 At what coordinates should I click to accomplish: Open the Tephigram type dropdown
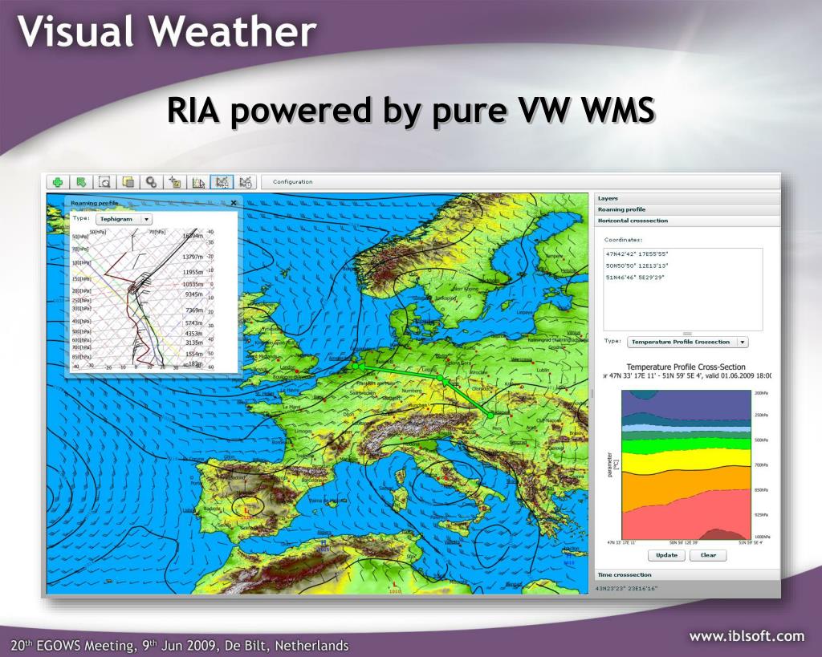pyautogui.click(x=124, y=219)
